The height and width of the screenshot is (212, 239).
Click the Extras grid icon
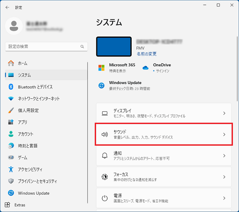point(7,205)
